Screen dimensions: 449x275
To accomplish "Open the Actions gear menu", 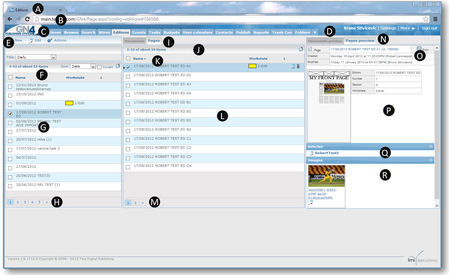I will [x=57, y=40].
